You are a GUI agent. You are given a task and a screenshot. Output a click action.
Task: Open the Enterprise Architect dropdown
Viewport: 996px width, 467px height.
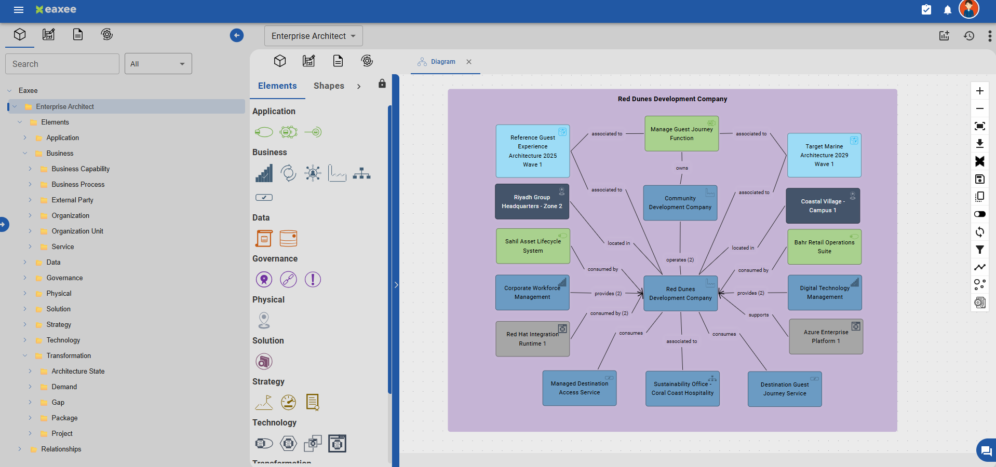click(x=314, y=36)
